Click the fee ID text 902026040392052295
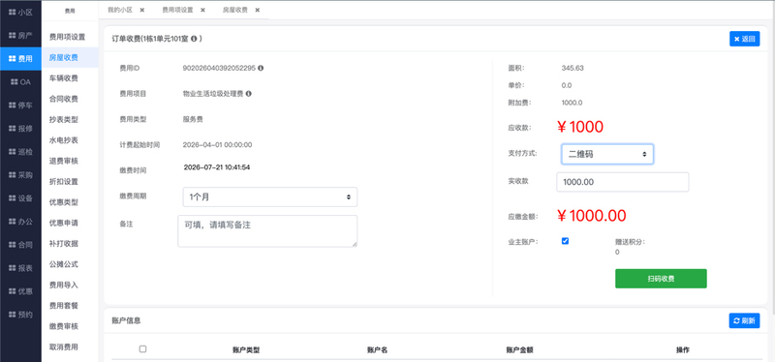Screen dimensions: 775x362 click(x=219, y=68)
